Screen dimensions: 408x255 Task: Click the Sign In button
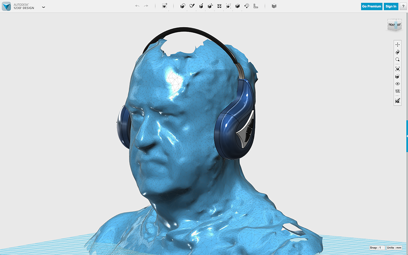(391, 6)
